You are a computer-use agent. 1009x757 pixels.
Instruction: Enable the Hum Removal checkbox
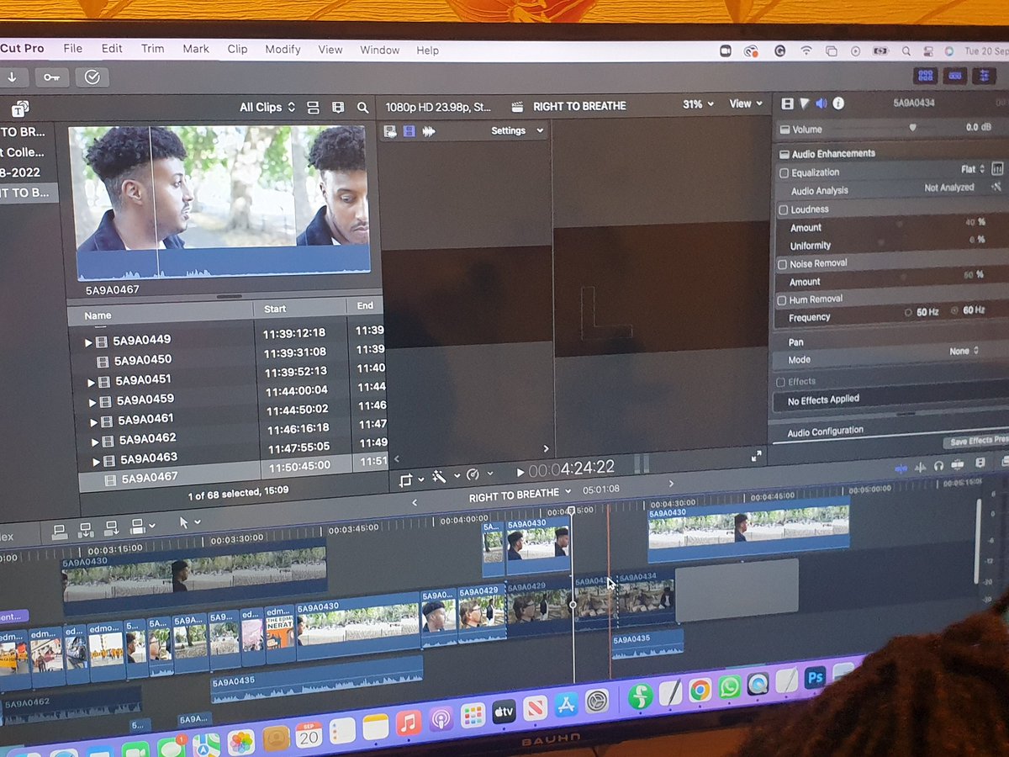click(783, 300)
